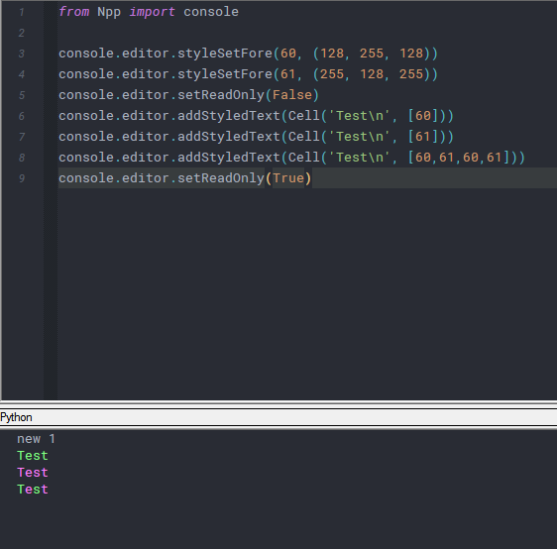
Task: Click the multicolored third 'Test' output line
Action: click(x=33, y=490)
